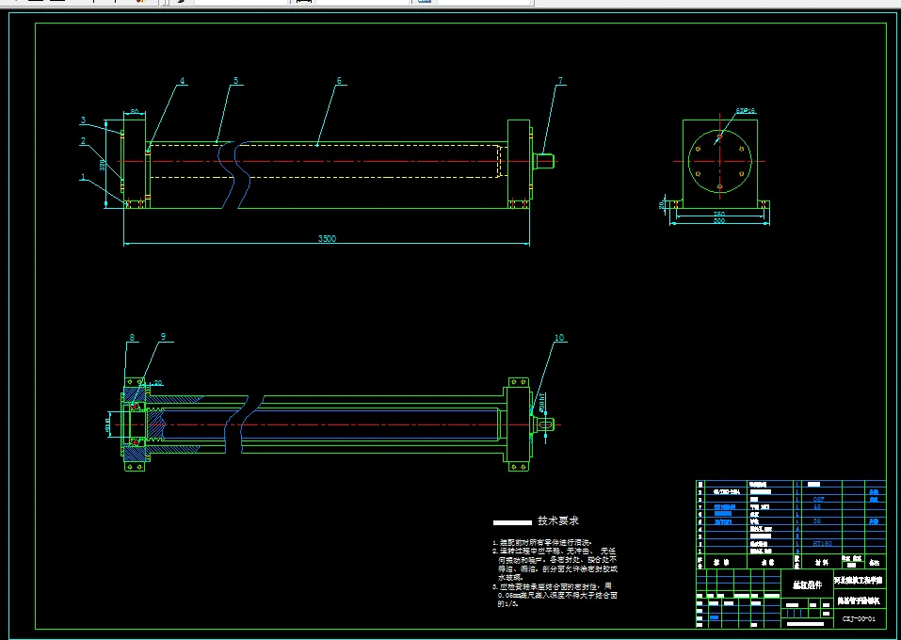The width and height of the screenshot is (901, 640).
Task: Click part callout number 7
Action: click(x=561, y=81)
